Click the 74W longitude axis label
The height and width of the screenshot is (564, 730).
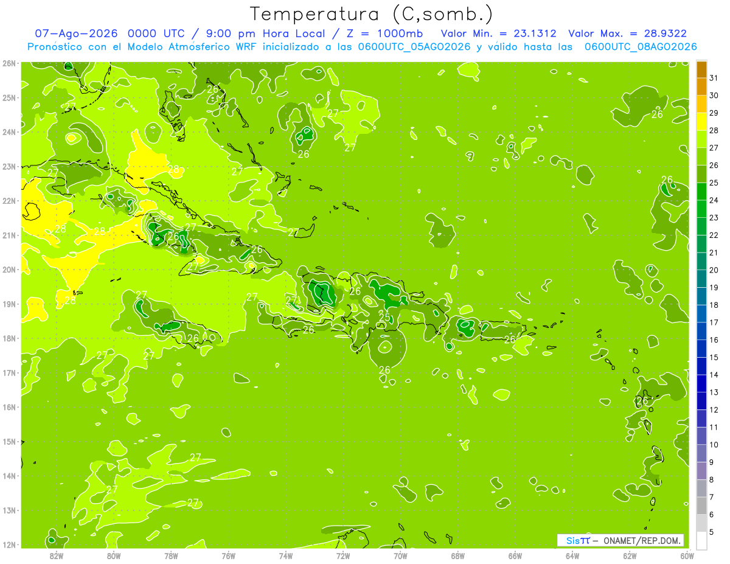(x=286, y=555)
